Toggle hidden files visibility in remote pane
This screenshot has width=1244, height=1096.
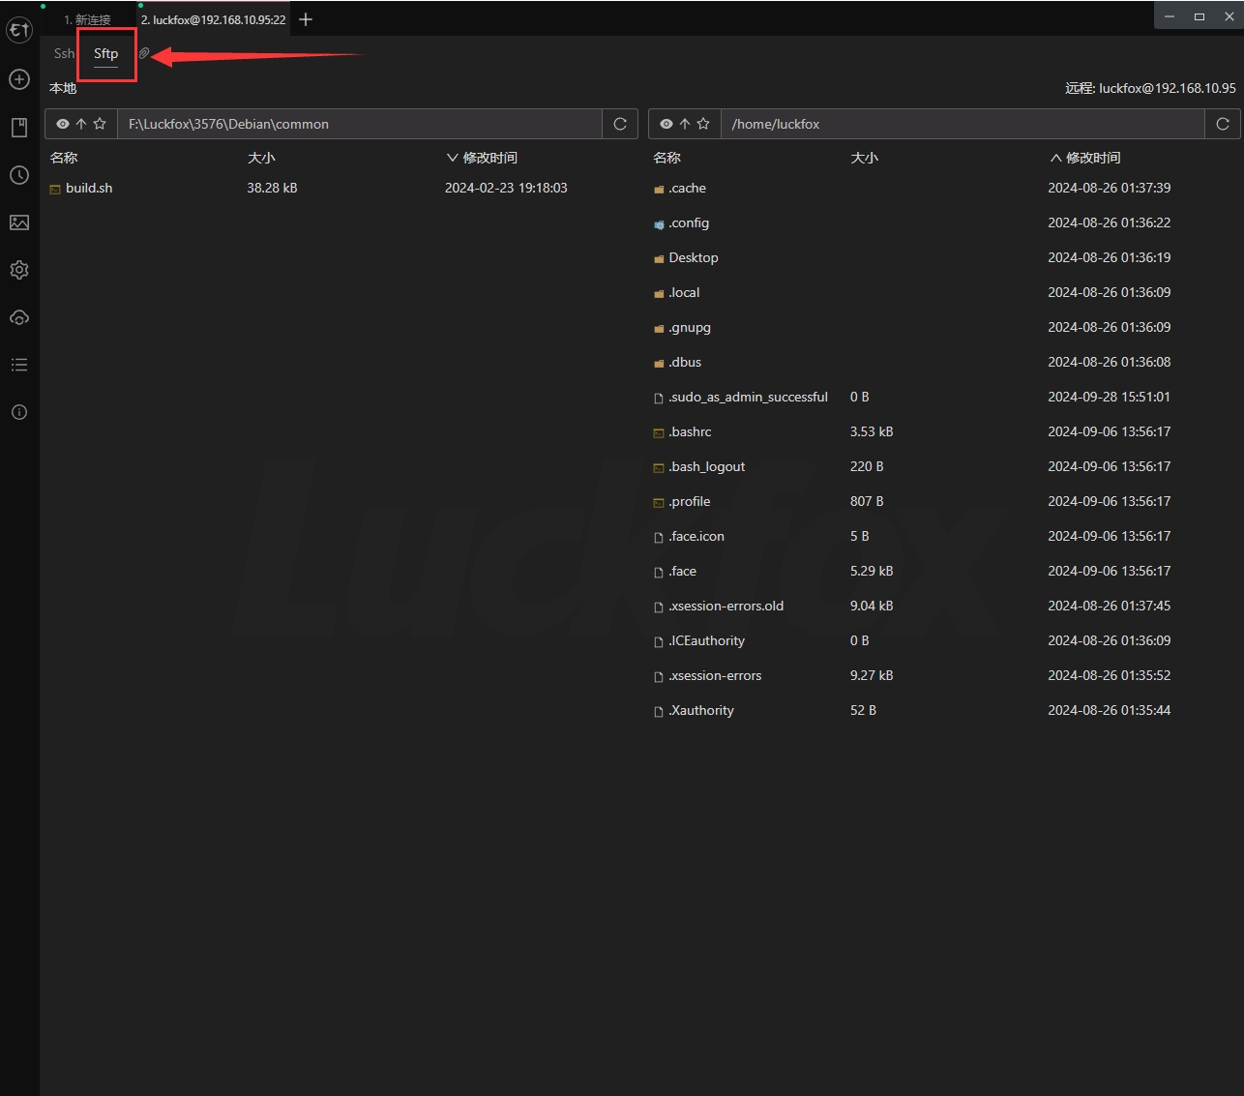coord(666,124)
